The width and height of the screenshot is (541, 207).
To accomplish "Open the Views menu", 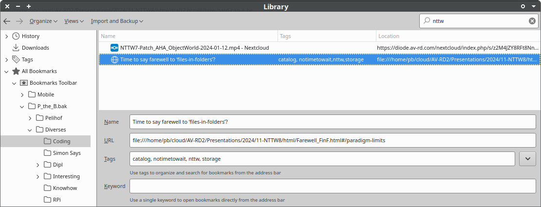I will tap(74, 21).
